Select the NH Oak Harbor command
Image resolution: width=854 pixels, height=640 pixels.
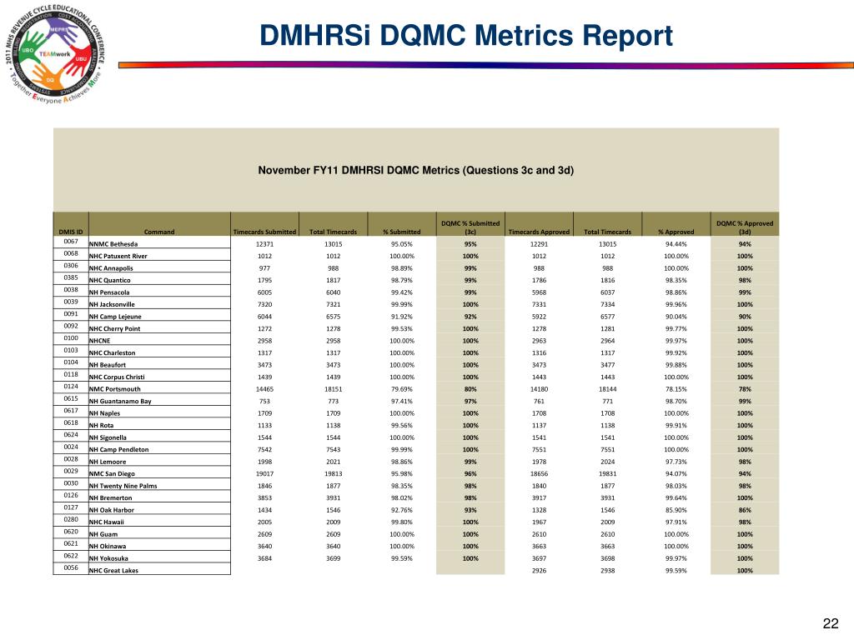(x=112, y=510)
